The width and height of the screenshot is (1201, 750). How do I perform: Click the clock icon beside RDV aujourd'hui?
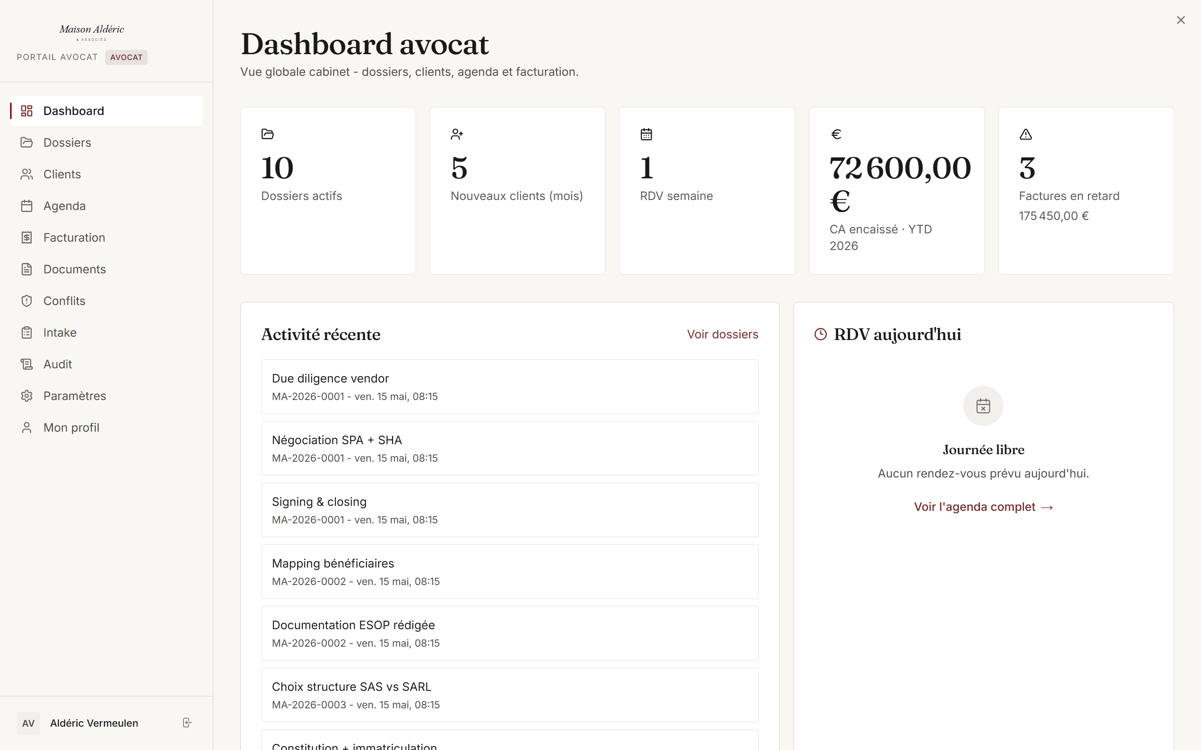tap(821, 334)
